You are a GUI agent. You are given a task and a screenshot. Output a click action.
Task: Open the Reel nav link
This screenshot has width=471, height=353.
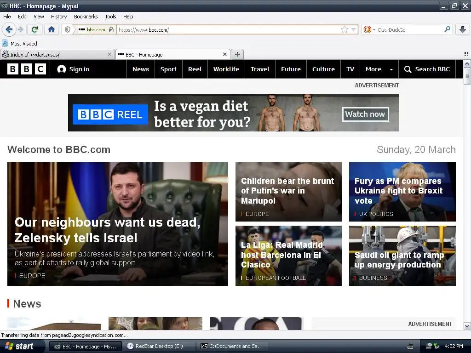(x=195, y=69)
